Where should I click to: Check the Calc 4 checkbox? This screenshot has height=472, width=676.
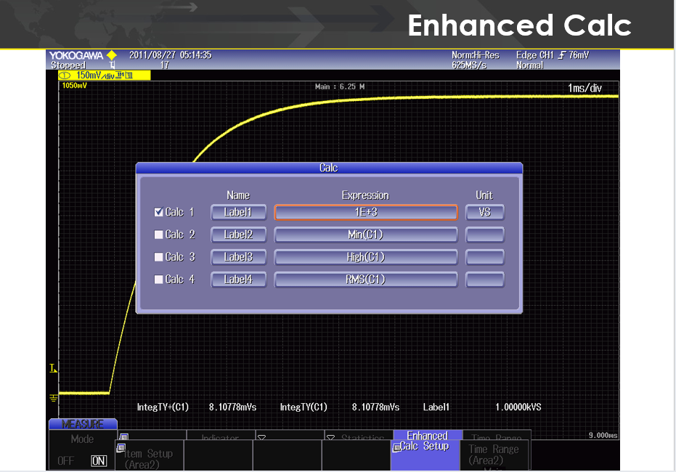pos(159,280)
